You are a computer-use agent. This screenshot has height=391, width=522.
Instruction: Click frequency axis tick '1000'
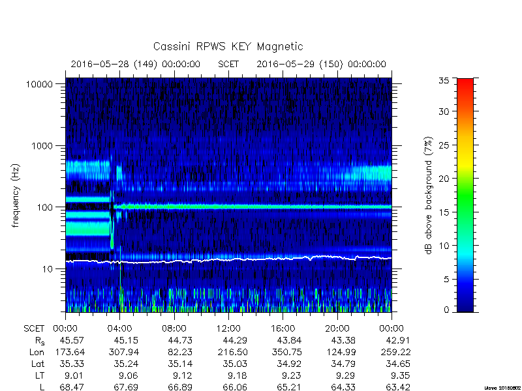[x=42, y=146]
